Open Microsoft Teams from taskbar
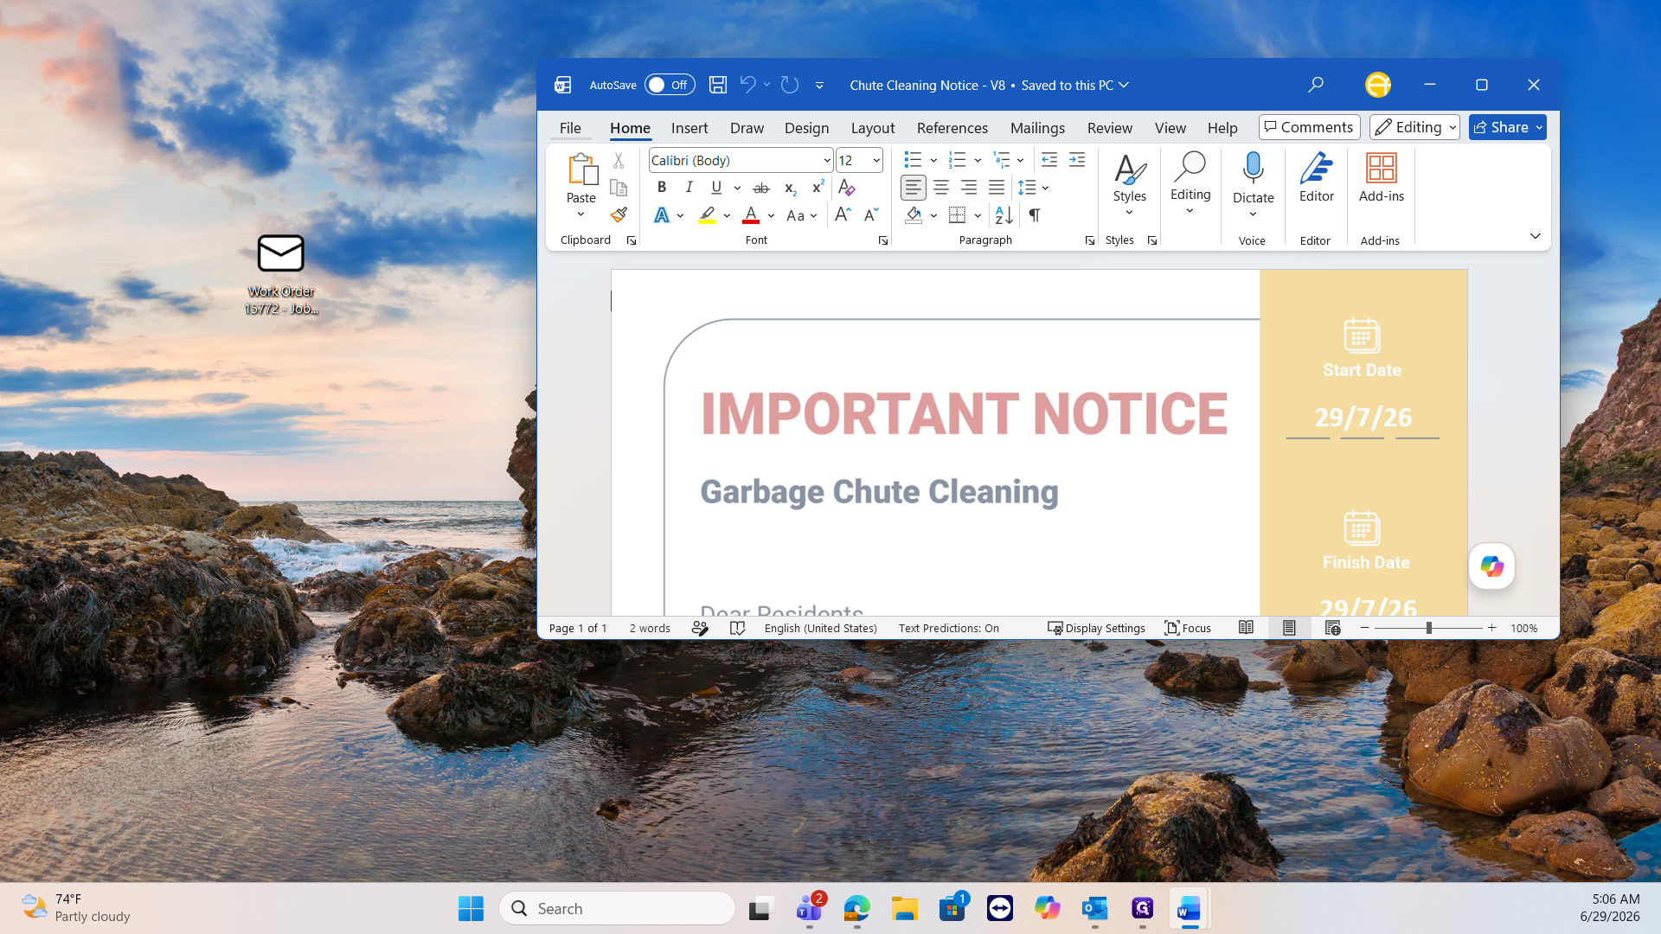The width and height of the screenshot is (1661, 934). (809, 909)
